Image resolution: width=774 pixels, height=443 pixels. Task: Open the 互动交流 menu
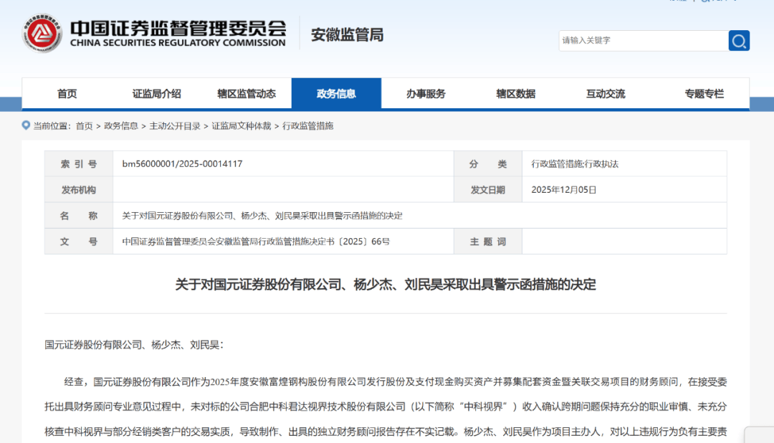coord(605,93)
